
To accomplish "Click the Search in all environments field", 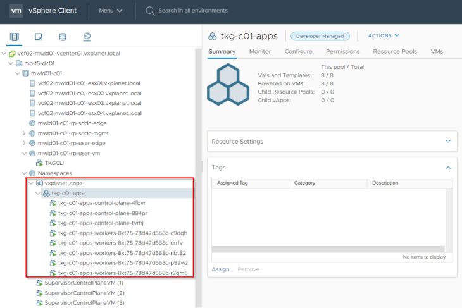I will coord(193,11).
